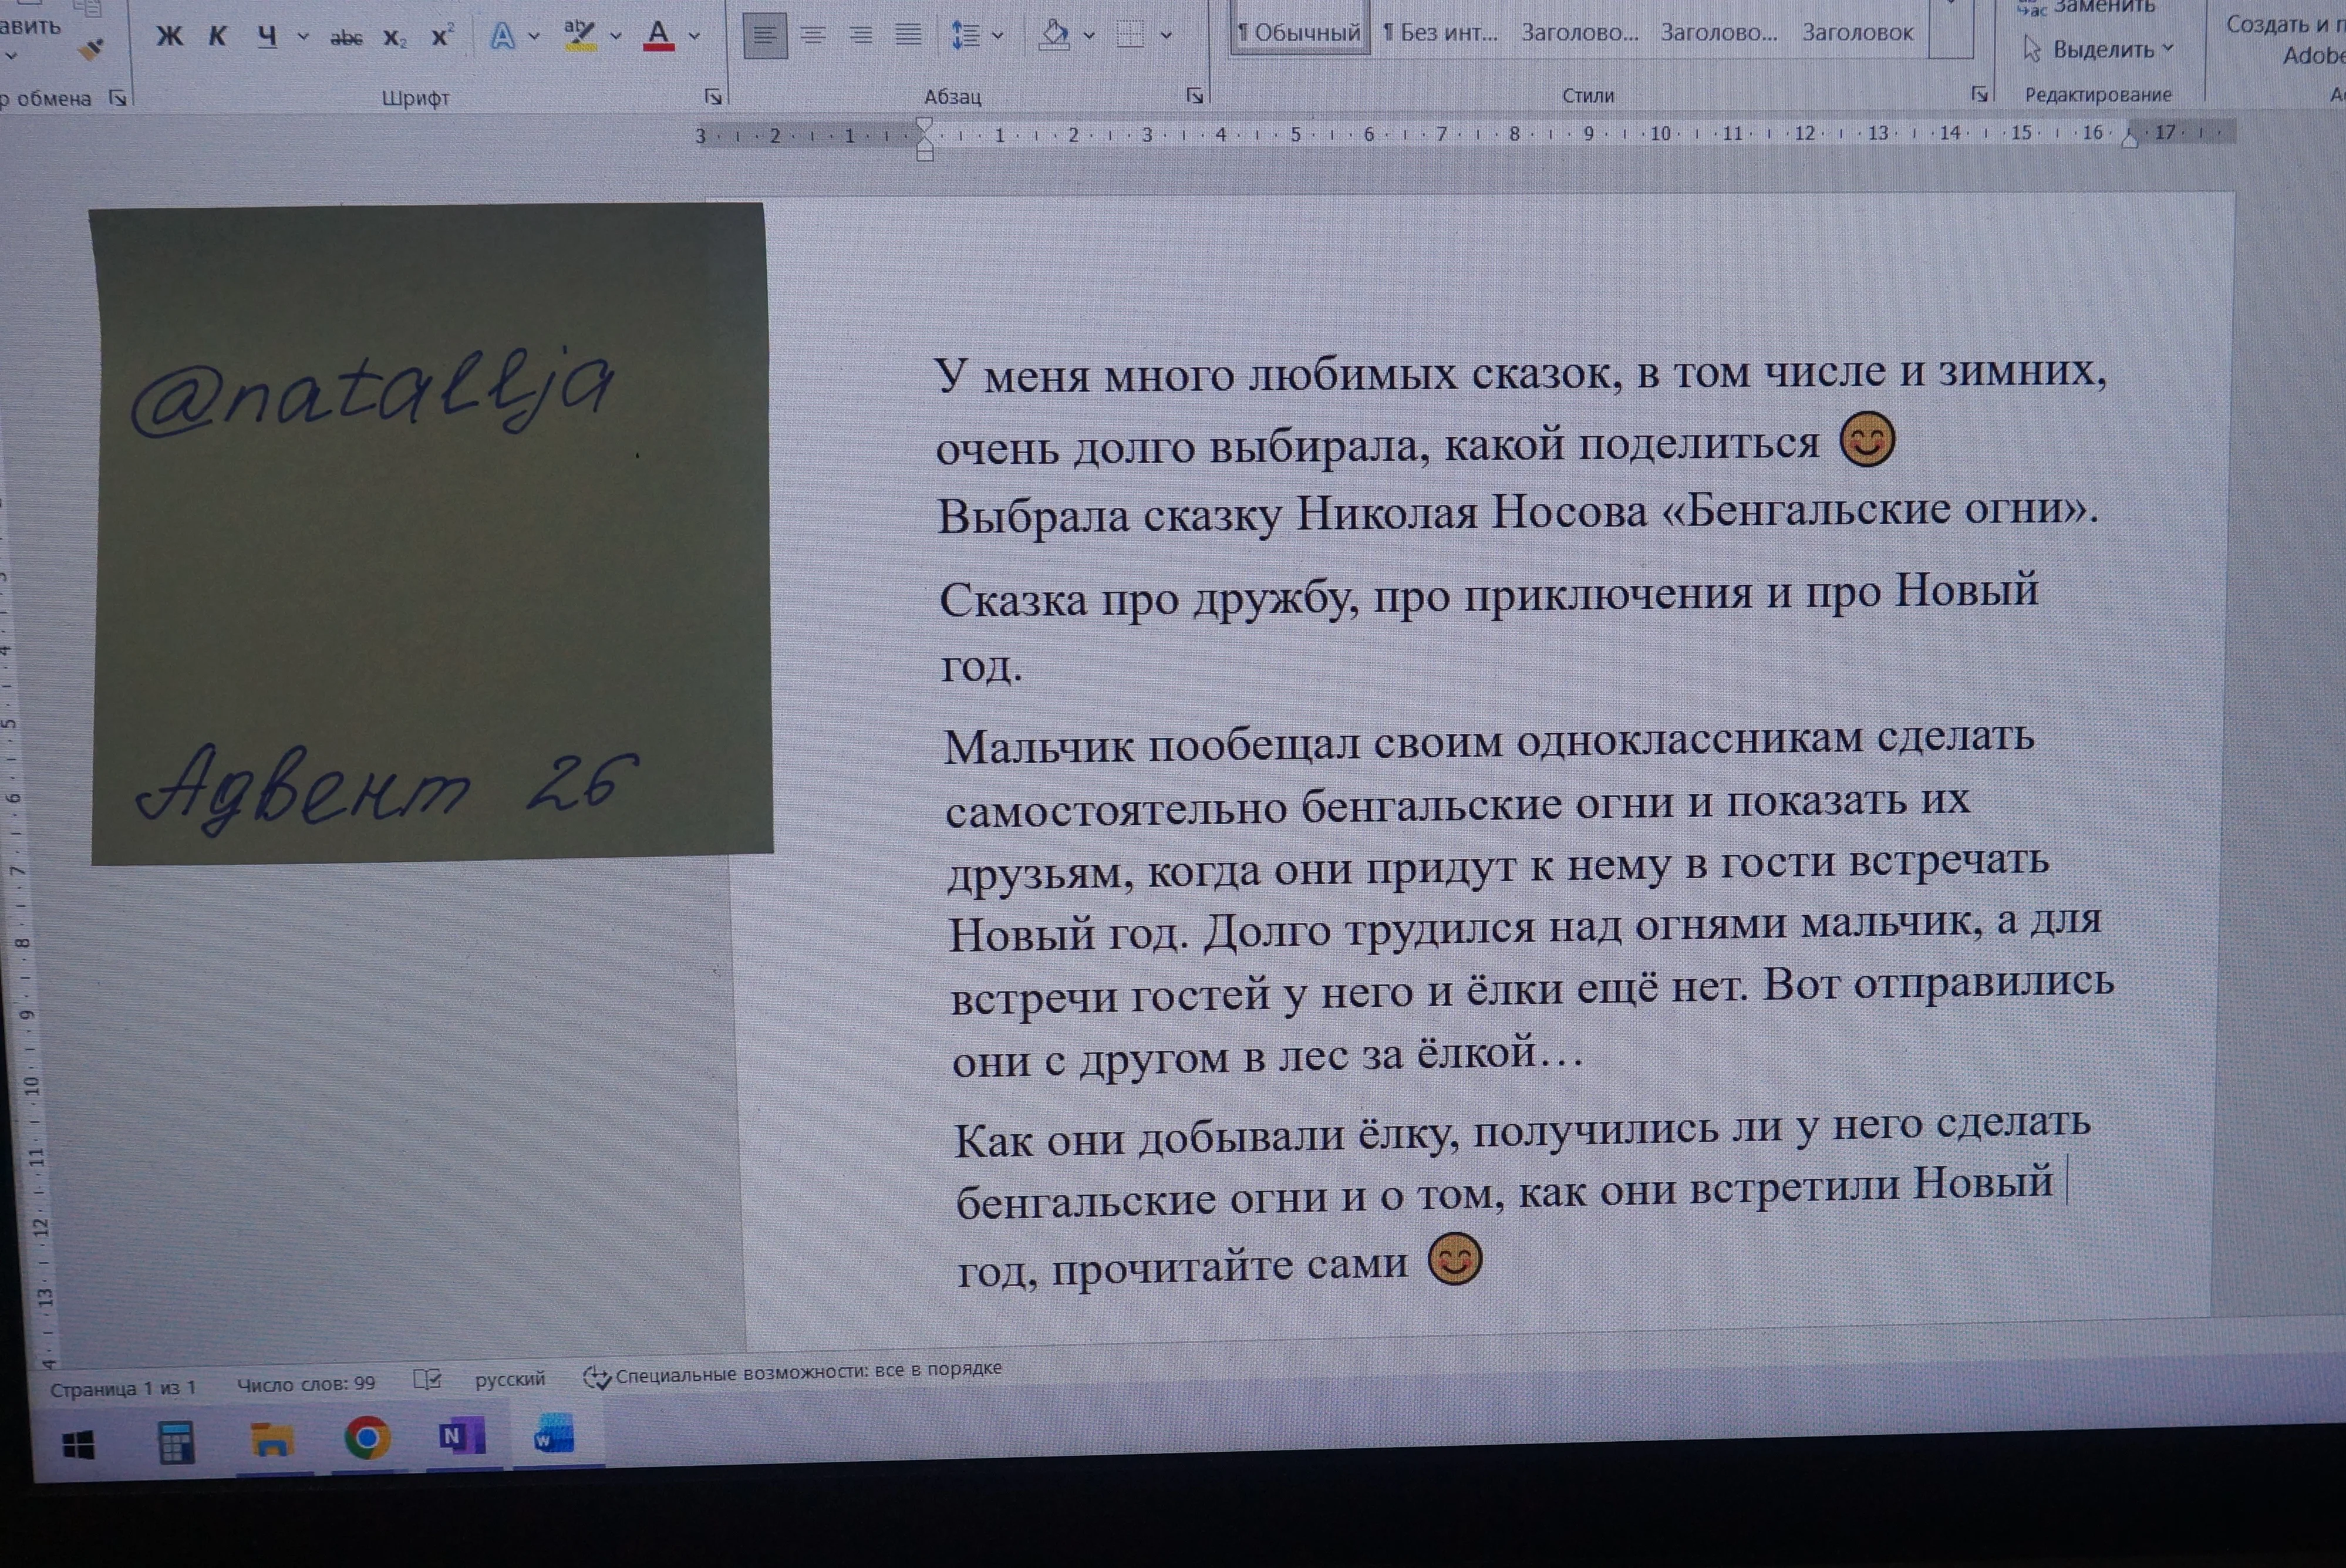Expand the Шрифт dialog launcher

point(713,97)
